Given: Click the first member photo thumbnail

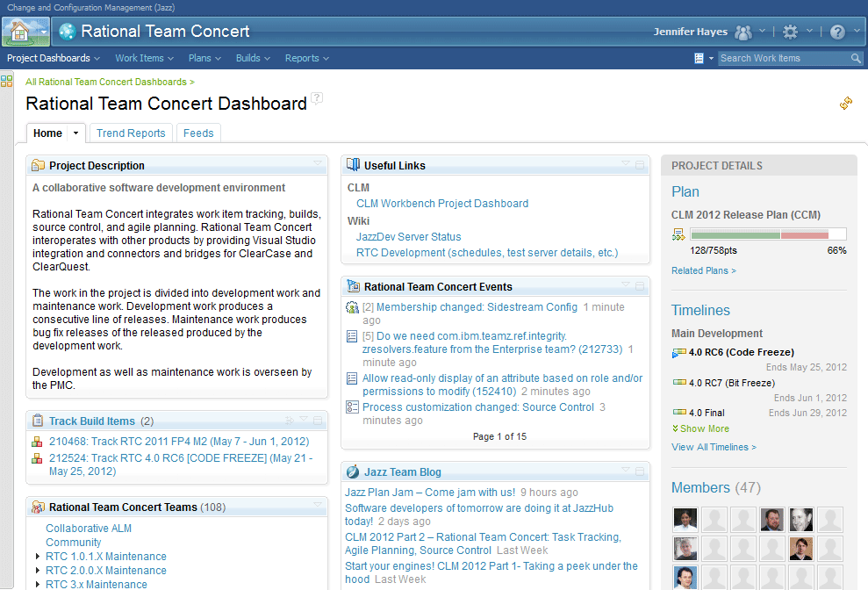Looking at the screenshot, I should pyautogui.click(x=685, y=520).
